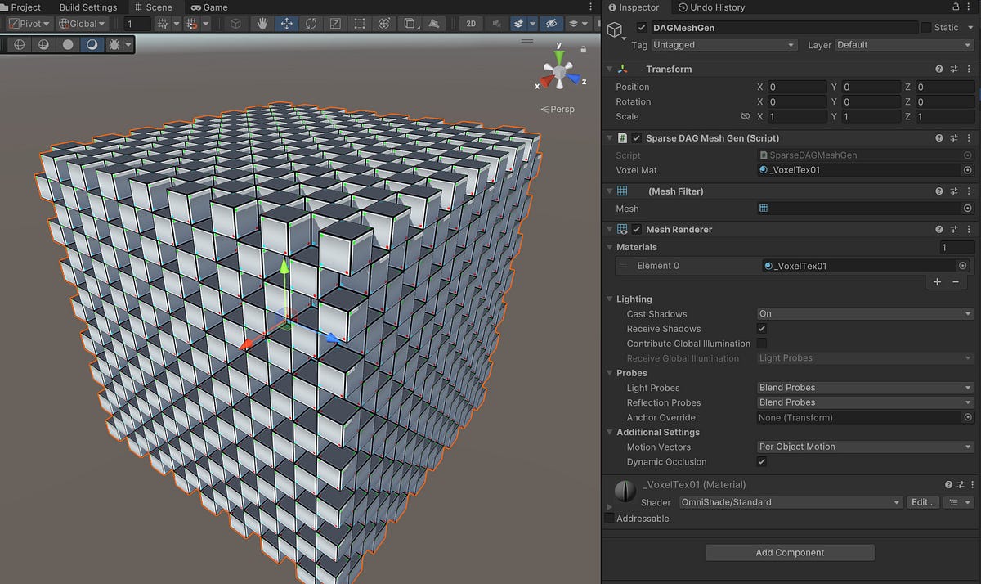The width and height of the screenshot is (981, 584).
Task: Open the Motion Vectors dropdown
Action: tap(865, 447)
